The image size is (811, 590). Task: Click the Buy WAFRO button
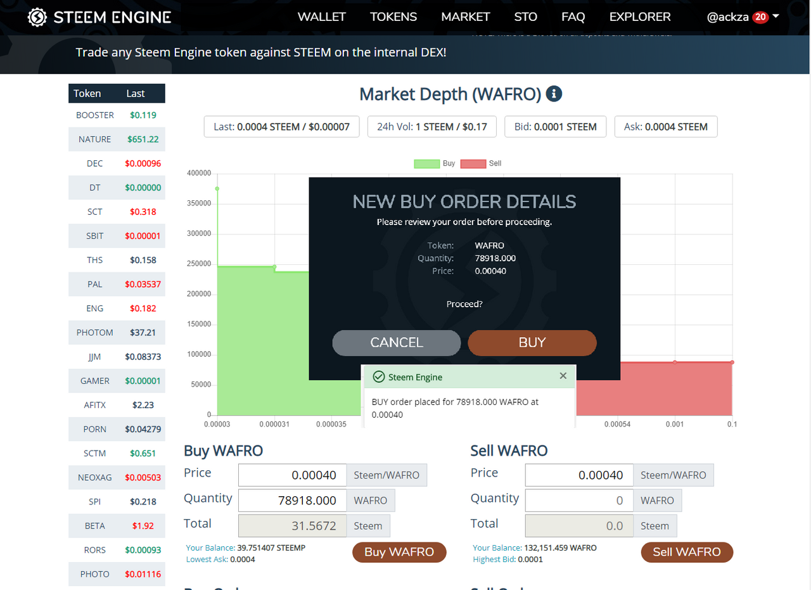(399, 552)
